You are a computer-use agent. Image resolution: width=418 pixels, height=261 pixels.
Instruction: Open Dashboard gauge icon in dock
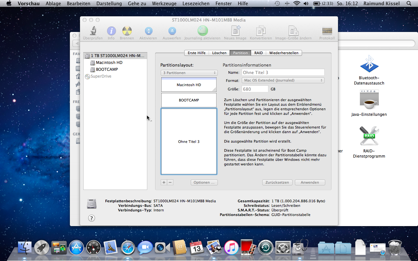tap(94, 248)
